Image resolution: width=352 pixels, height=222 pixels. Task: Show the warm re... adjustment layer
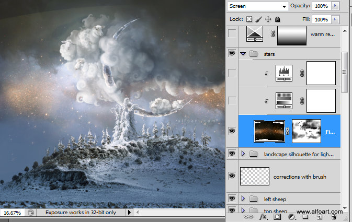(232, 34)
